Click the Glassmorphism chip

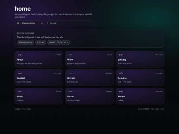[x=26, y=42]
